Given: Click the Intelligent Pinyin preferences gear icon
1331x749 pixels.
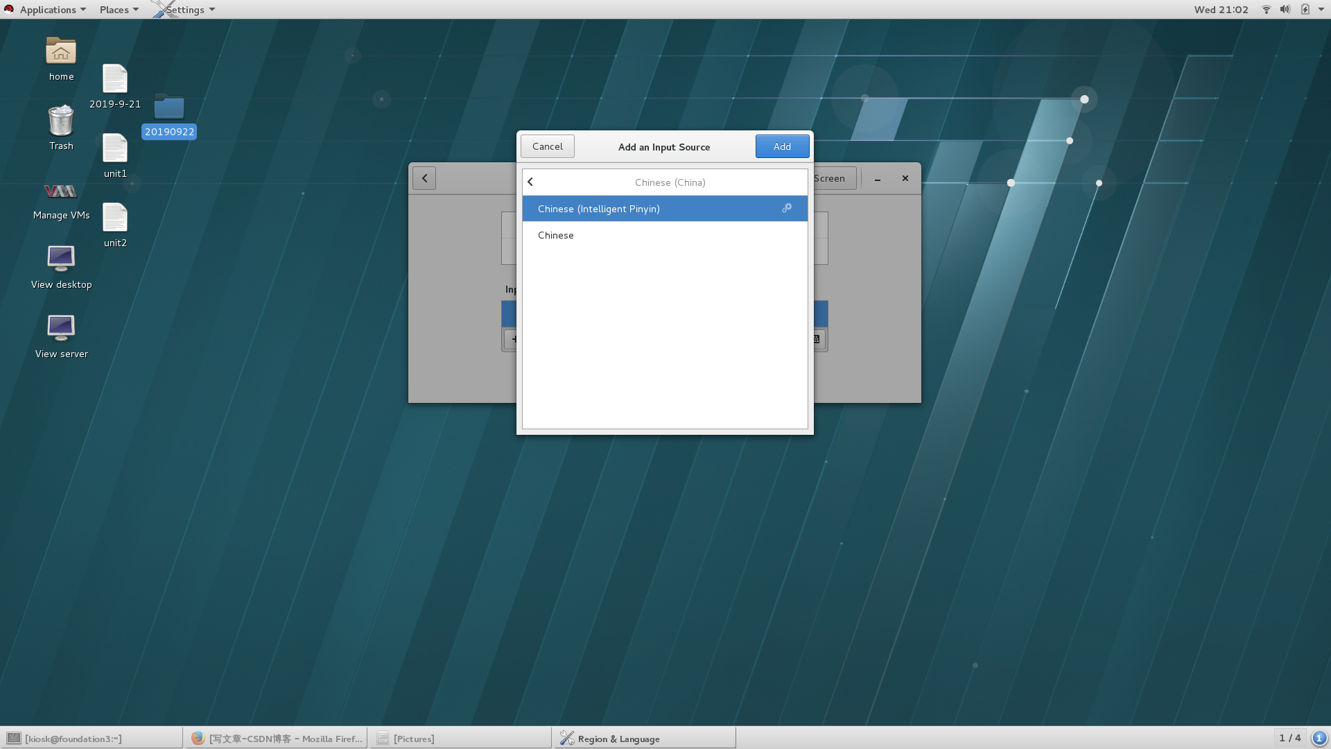Looking at the screenshot, I should coord(787,208).
